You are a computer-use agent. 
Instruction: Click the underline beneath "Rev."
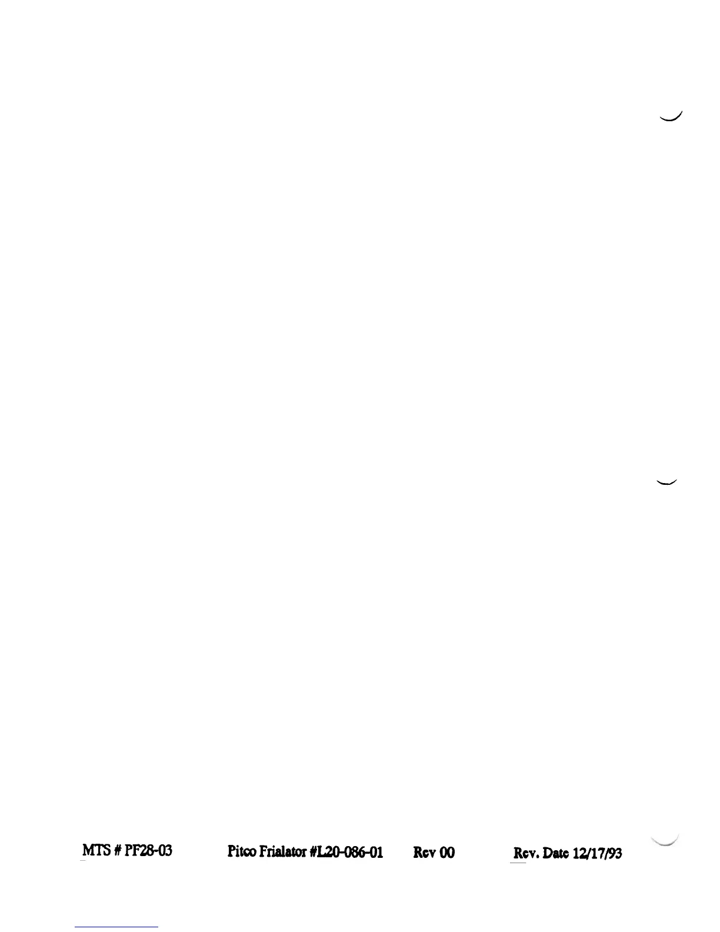coord(518,863)
